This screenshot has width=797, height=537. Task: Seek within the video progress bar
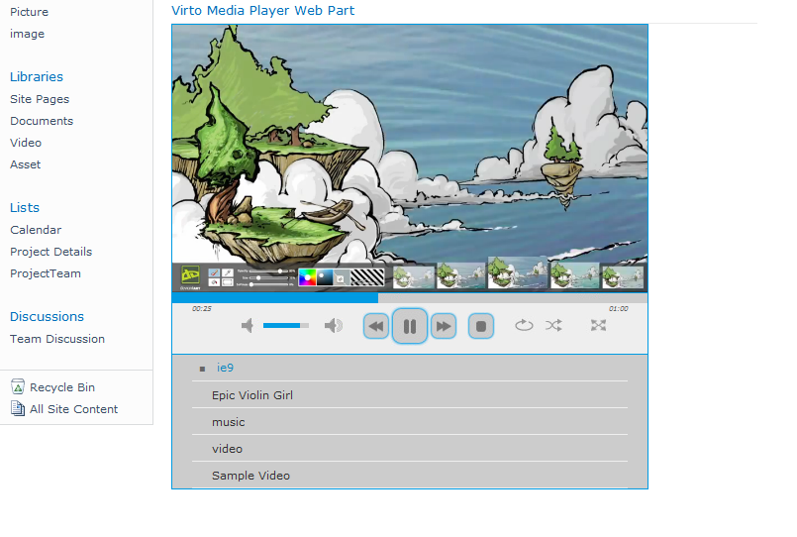click(410, 298)
